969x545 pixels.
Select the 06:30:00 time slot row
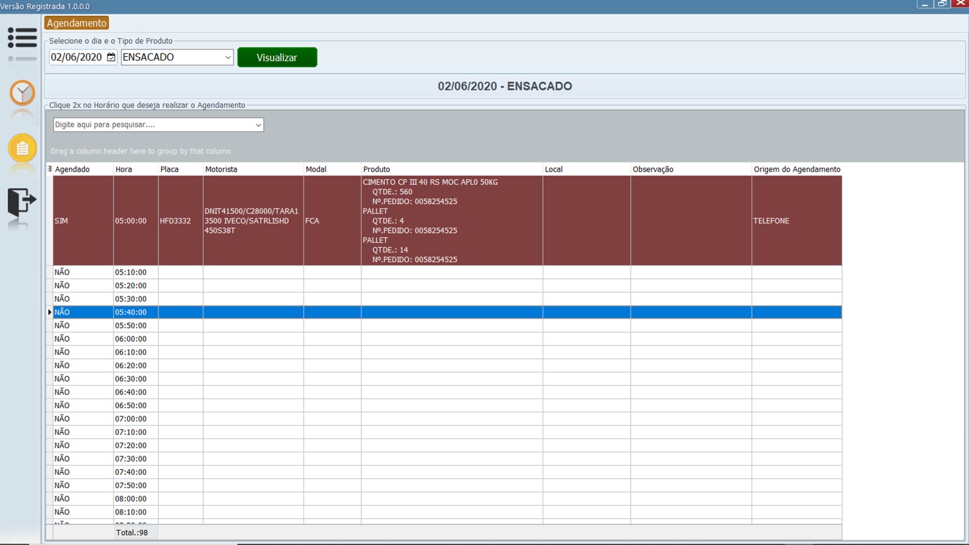[131, 379]
